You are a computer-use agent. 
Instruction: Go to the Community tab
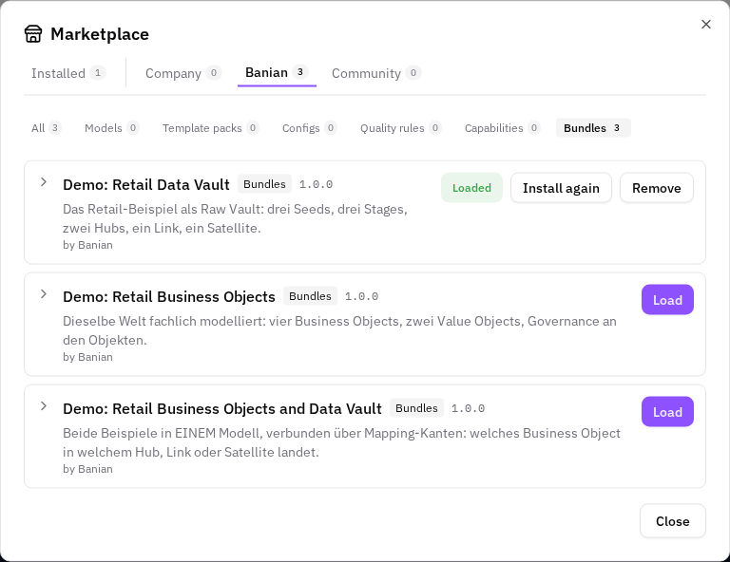click(376, 73)
